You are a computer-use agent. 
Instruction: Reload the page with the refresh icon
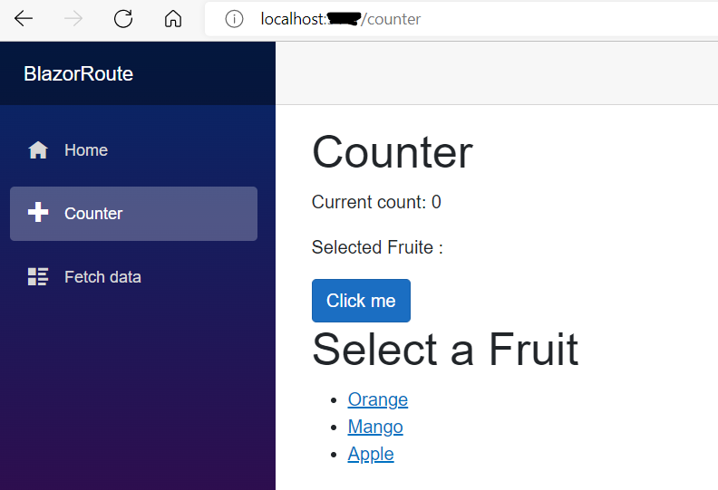123,19
